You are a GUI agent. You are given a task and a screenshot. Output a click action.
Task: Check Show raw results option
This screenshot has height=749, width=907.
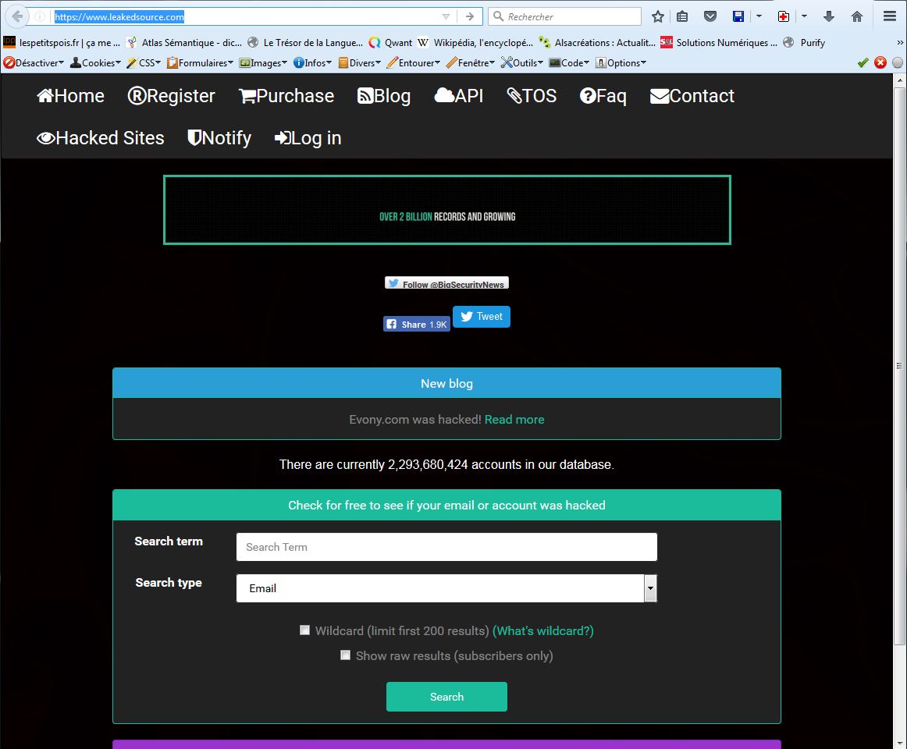click(346, 655)
